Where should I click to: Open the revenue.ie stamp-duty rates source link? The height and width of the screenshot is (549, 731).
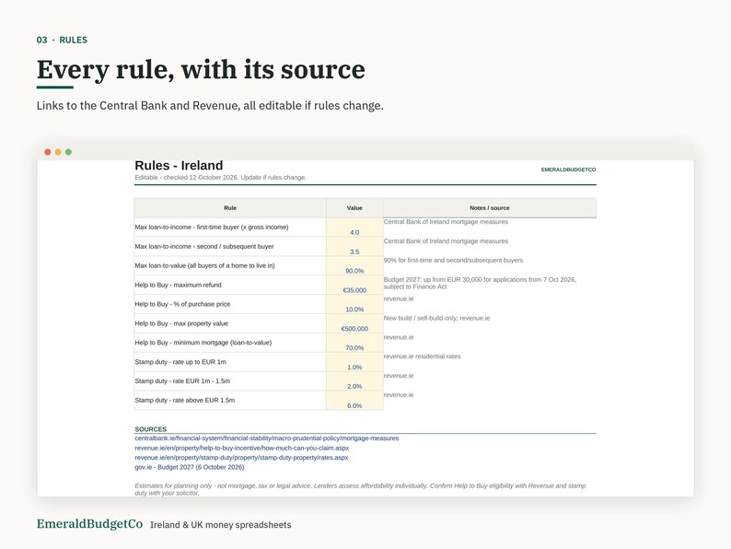click(x=241, y=458)
